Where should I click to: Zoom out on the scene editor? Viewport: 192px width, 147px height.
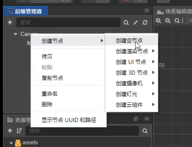click(168, 20)
